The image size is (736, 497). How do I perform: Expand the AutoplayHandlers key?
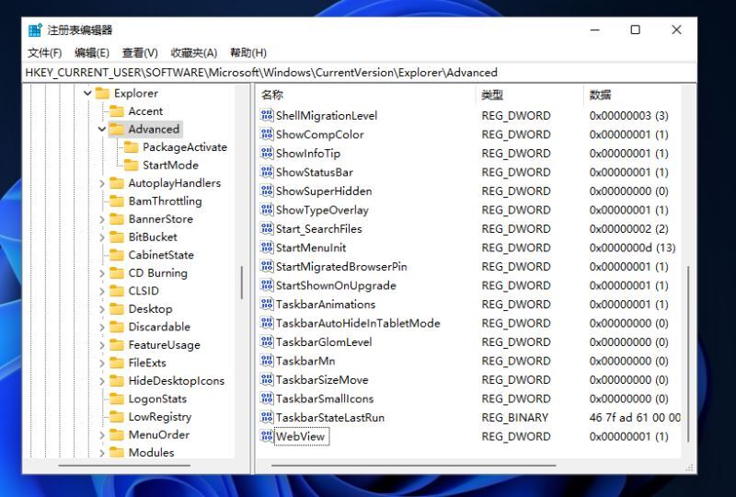pyautogui.click(x=102, y=183)
